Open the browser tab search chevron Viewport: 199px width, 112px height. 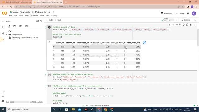[178, 2]
